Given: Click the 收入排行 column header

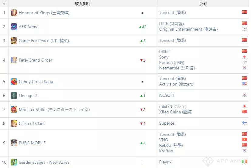Looking at the screenshot, I should tap(83, 4).
